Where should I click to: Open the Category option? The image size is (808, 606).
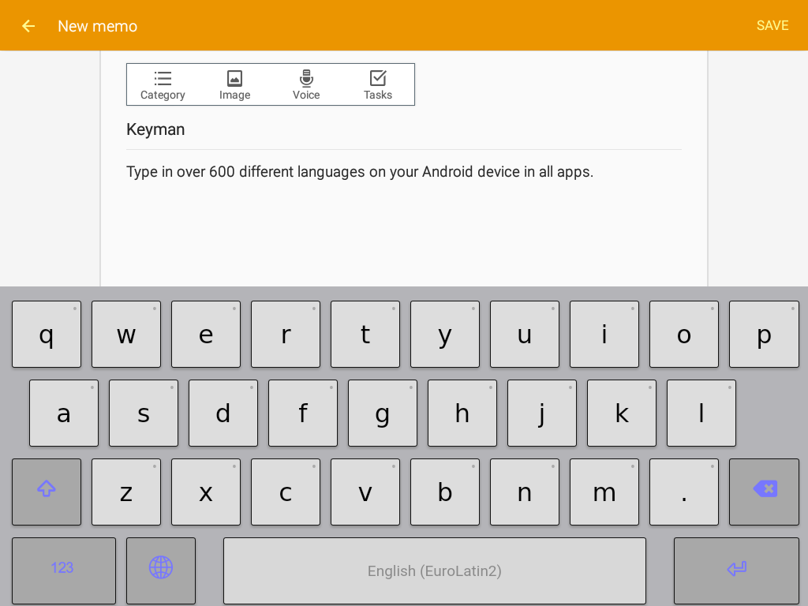[163, 85]
